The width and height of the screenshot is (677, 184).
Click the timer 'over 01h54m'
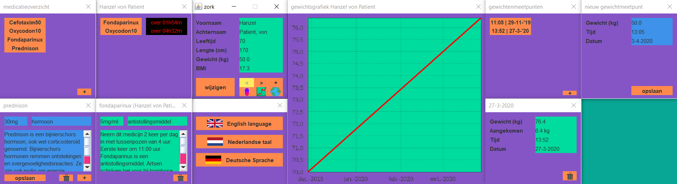(166, 22)
